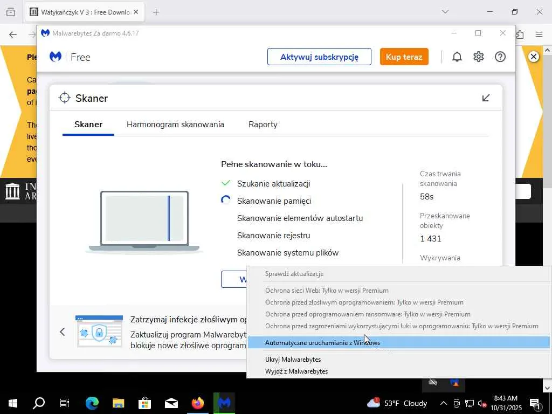Click the partially hidden W button
Viewport: 552px width, 414px height.
click(234, 279)
